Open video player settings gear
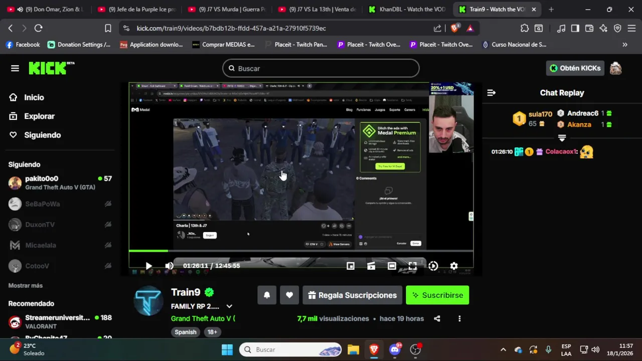642x361 pixels. (x=453, y=266)
